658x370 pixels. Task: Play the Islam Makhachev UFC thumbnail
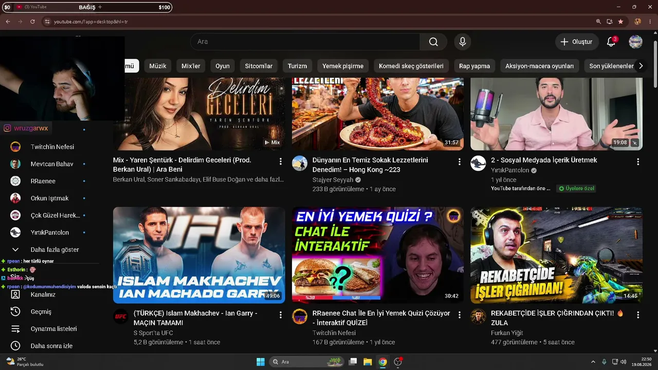199,255
